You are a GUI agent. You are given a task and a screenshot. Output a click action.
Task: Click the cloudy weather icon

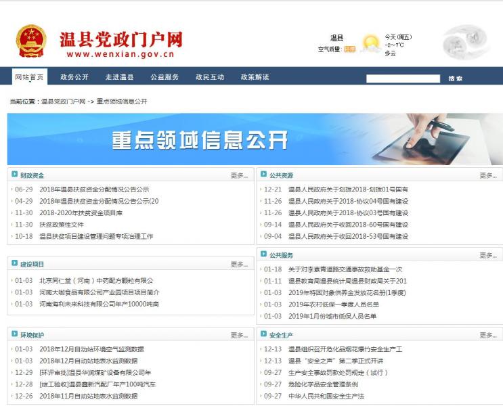pyautogui.click(x=370, y=44)
